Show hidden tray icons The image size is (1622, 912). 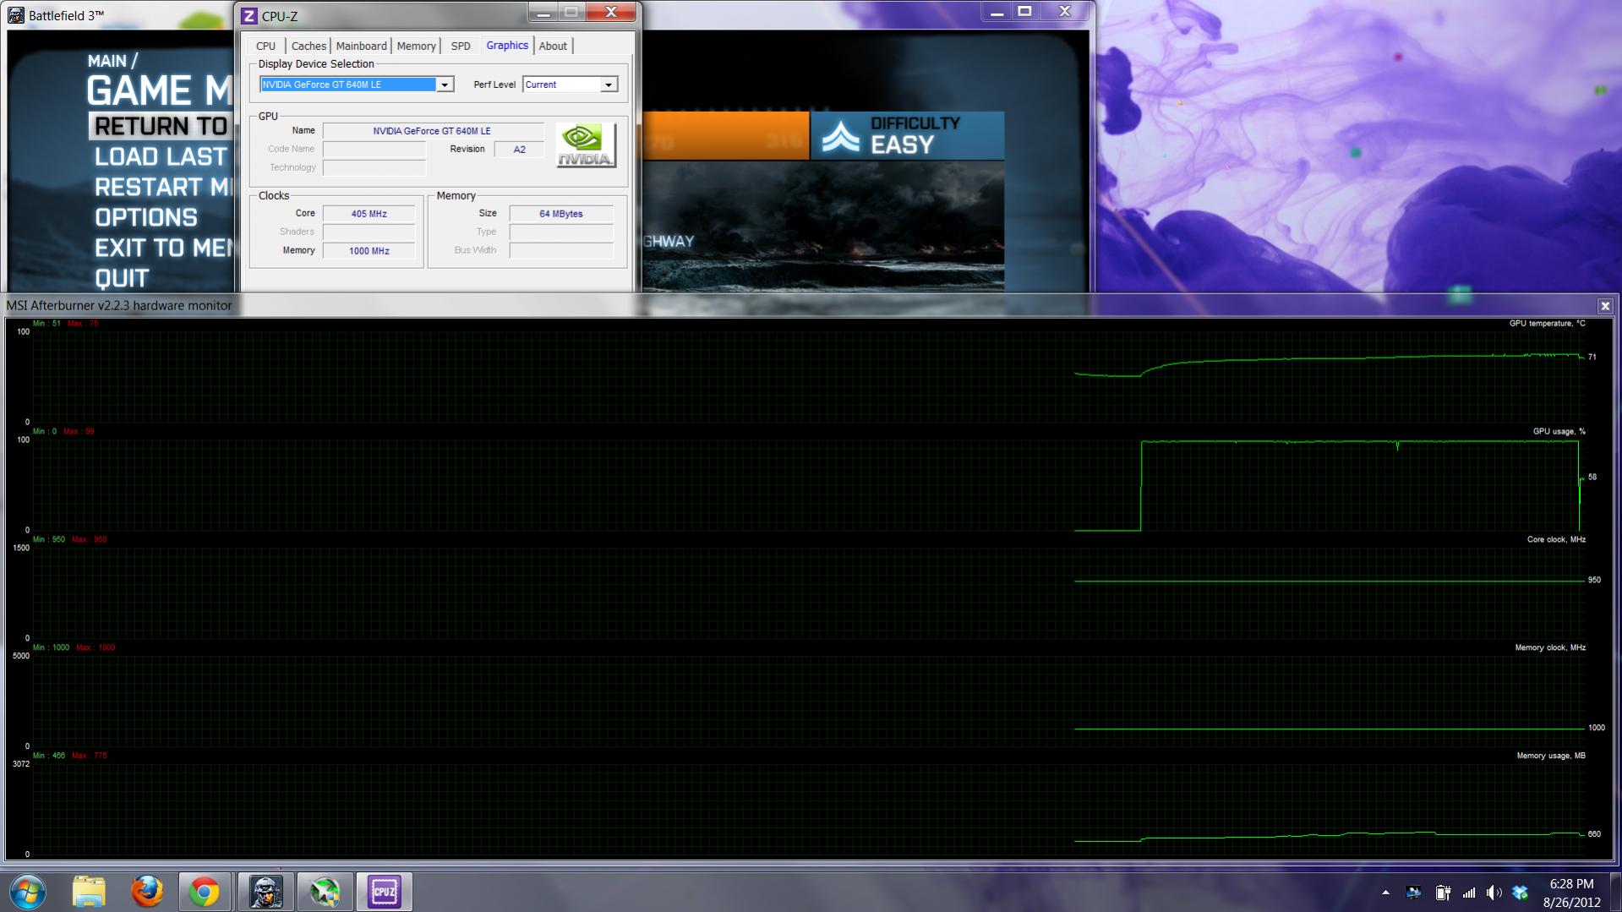click(1385, 893)
